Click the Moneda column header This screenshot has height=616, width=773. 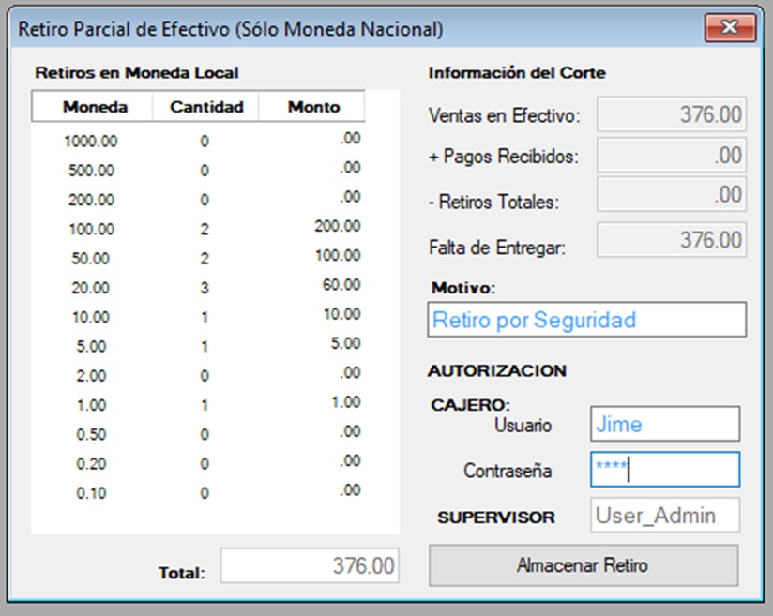coord(95,107)
